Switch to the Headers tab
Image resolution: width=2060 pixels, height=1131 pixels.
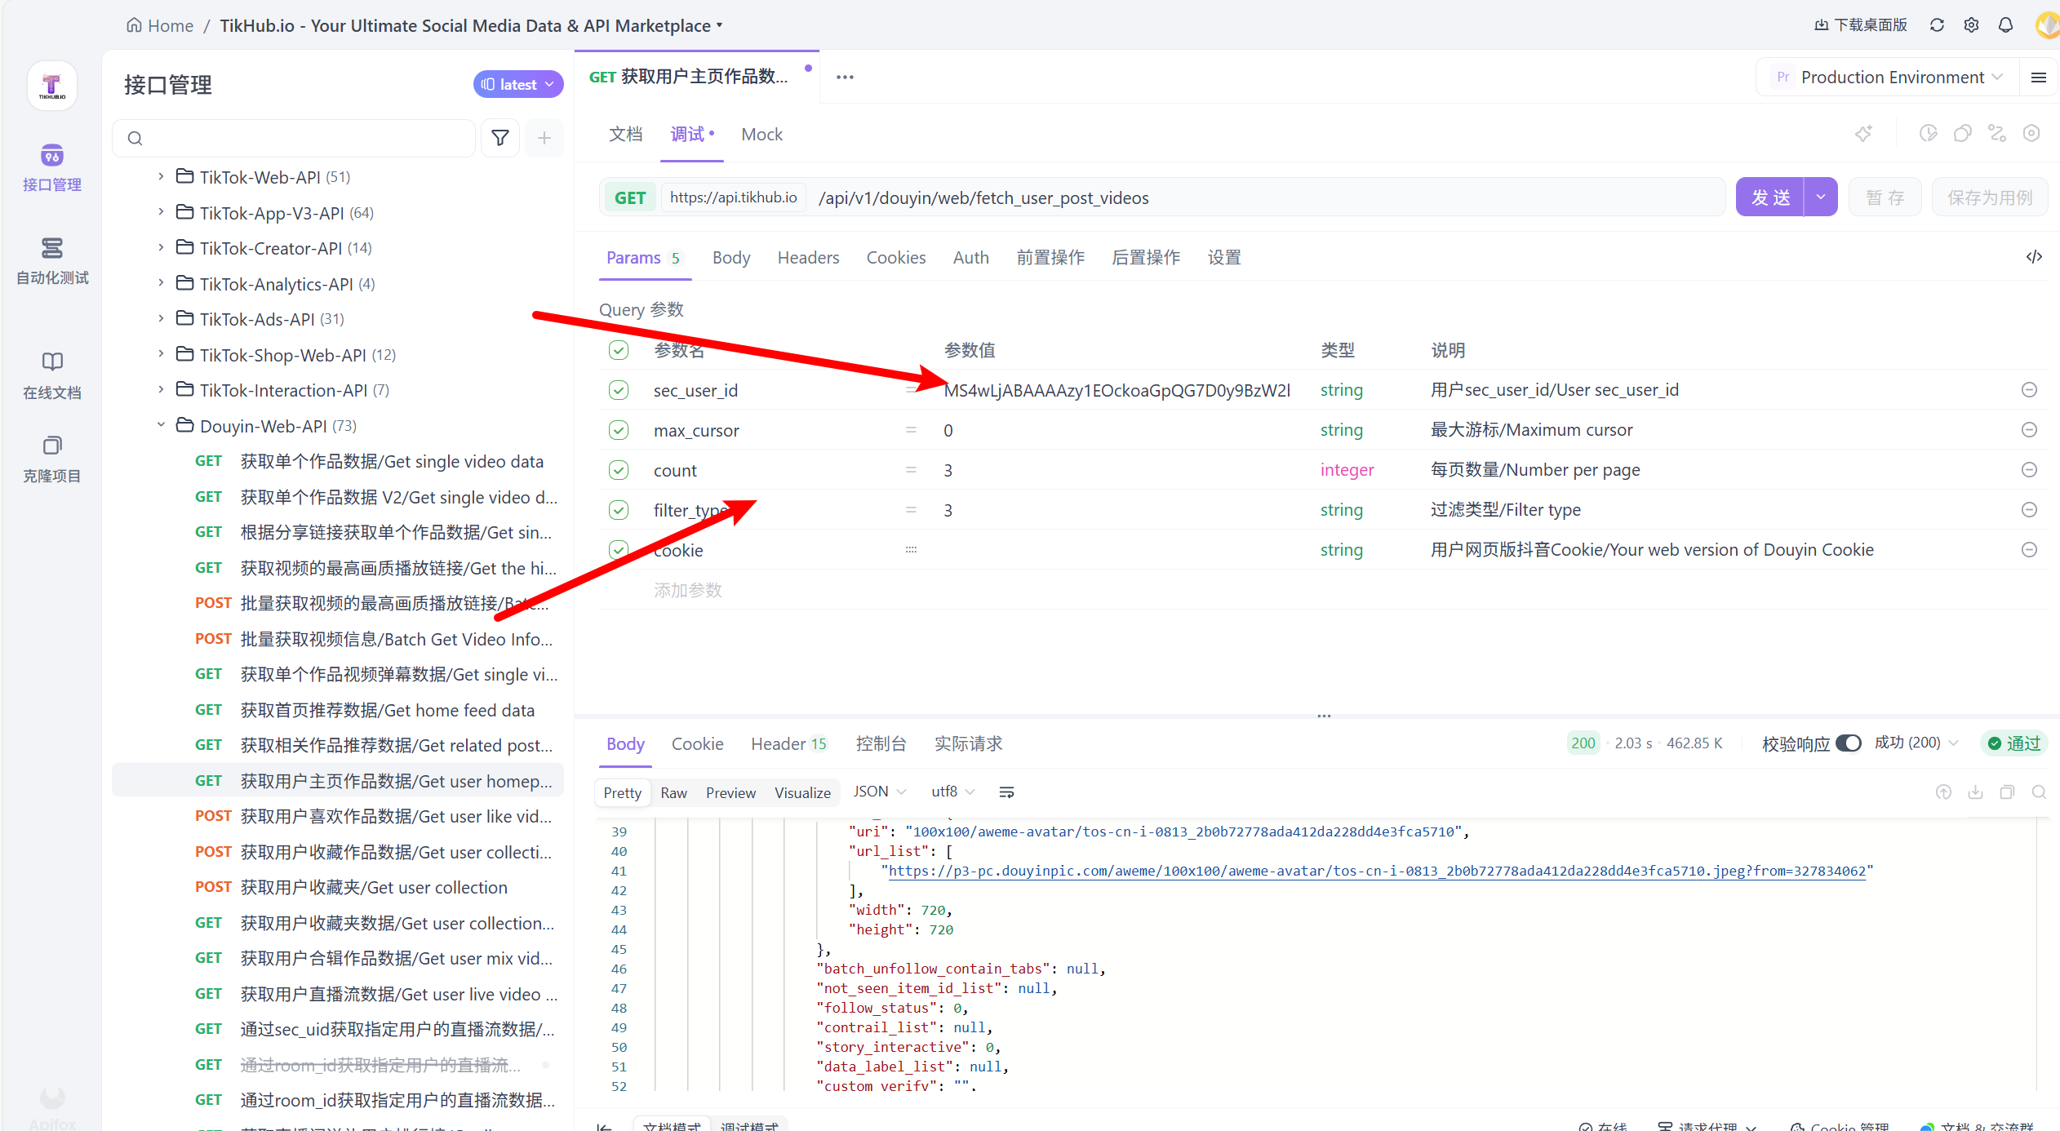pyautogui.click(x=807, y=258)
